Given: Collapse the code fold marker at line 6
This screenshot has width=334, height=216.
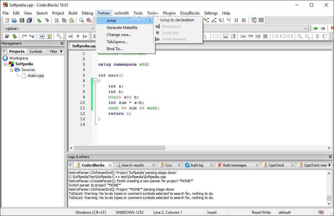Looking at the screenshot, I should click(x=95, y=80).
